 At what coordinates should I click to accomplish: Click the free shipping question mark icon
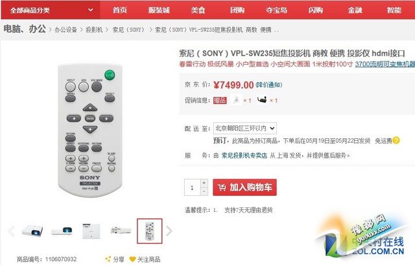(x=396, y=140)
